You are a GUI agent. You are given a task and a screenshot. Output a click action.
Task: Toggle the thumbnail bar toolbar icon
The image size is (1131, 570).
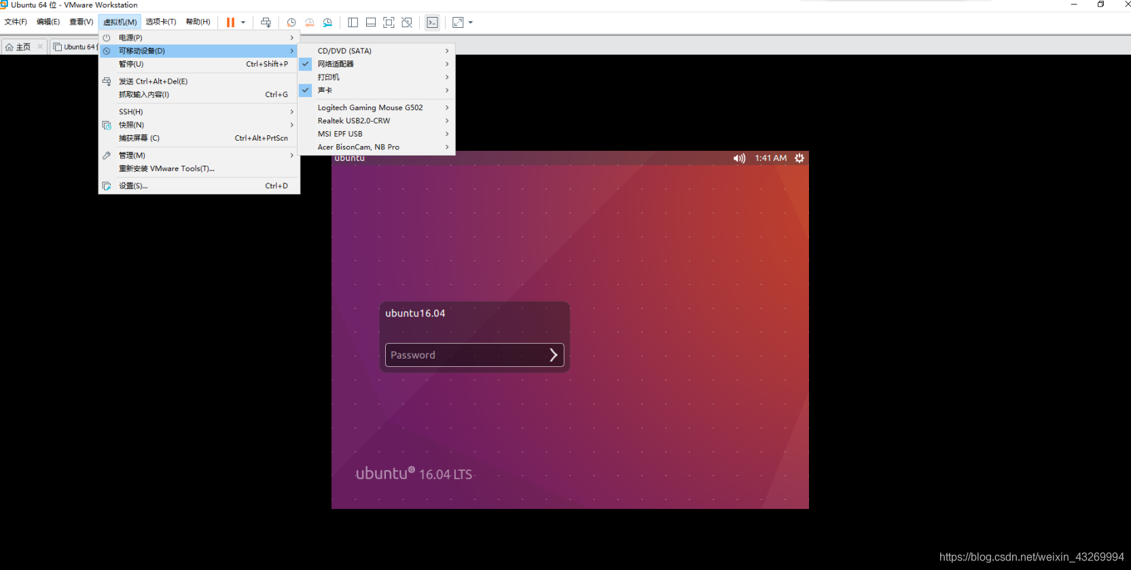coord(371,22)
